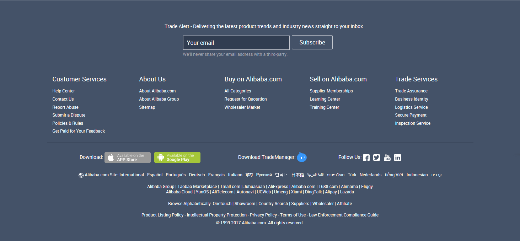This screenshot has width=520, height=241.
Task: Go to Submit a Dispute
Action: click(69, 115)
